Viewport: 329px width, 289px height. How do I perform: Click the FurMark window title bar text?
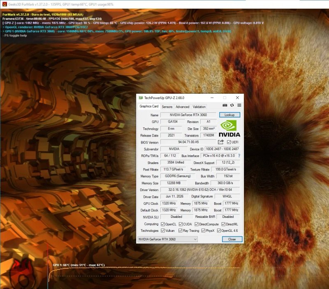(x=61, y=4)
